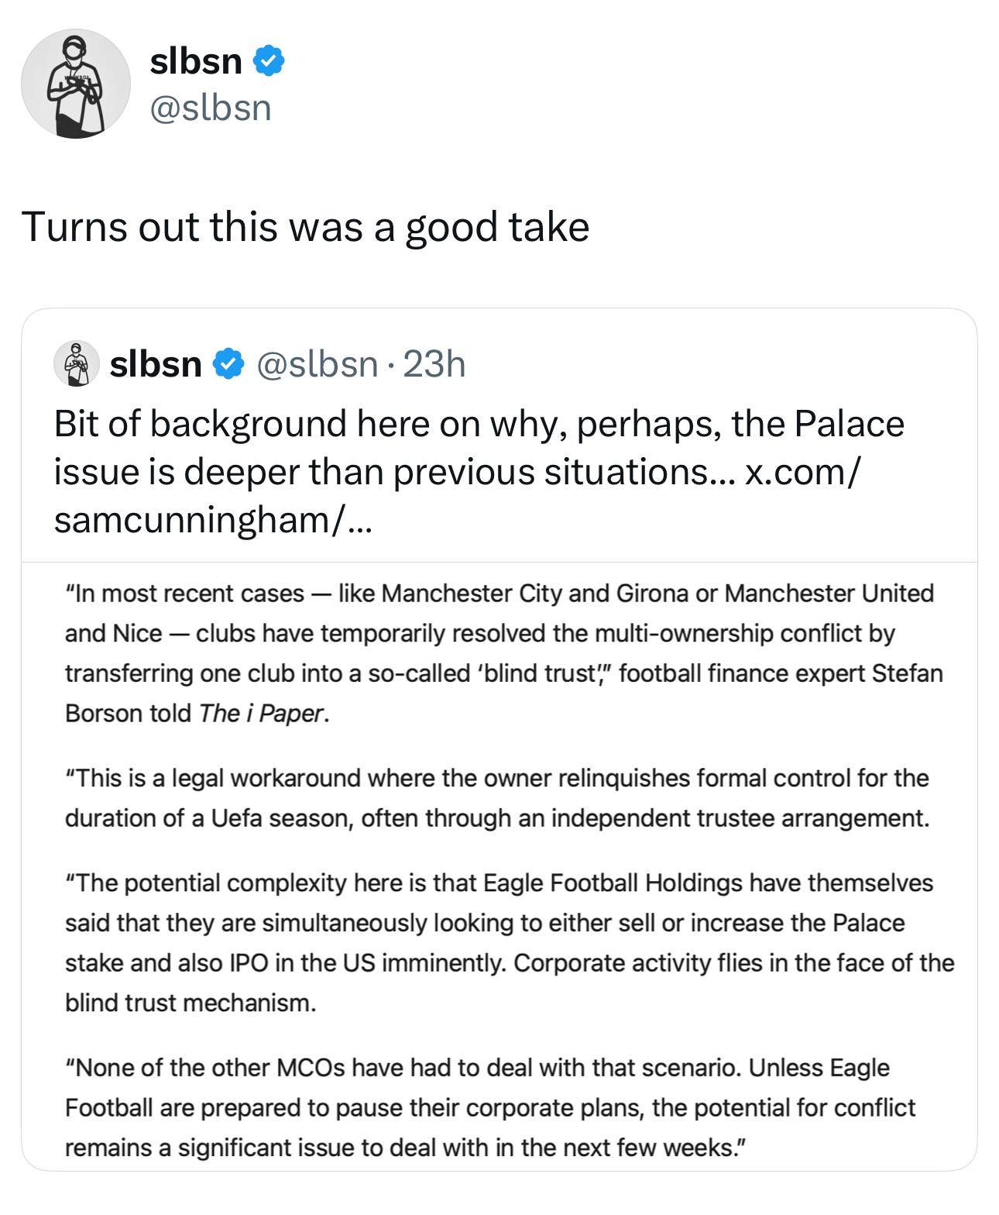
Task: Click the 23h timestamp on the quoted tweet
Action: [x=434, y=363]
